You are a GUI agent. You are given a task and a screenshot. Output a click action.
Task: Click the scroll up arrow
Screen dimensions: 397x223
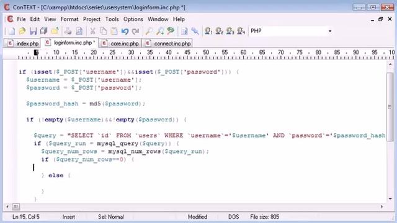point(390,64)
